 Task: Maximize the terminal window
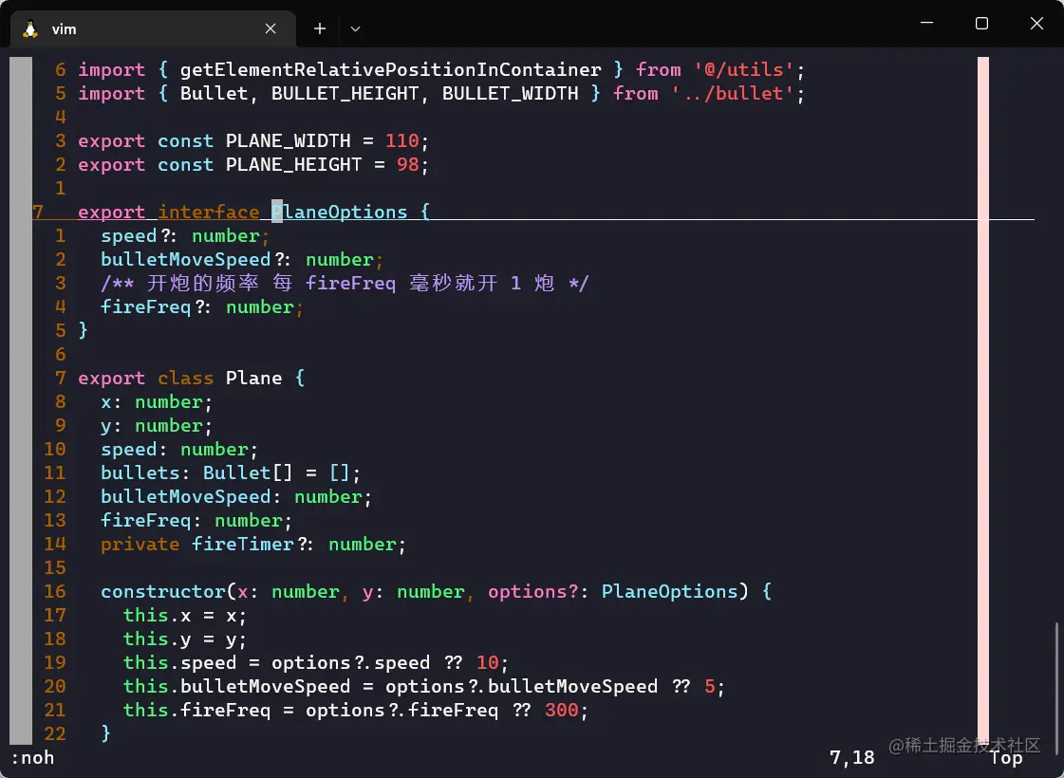click(x=981, y=23)
